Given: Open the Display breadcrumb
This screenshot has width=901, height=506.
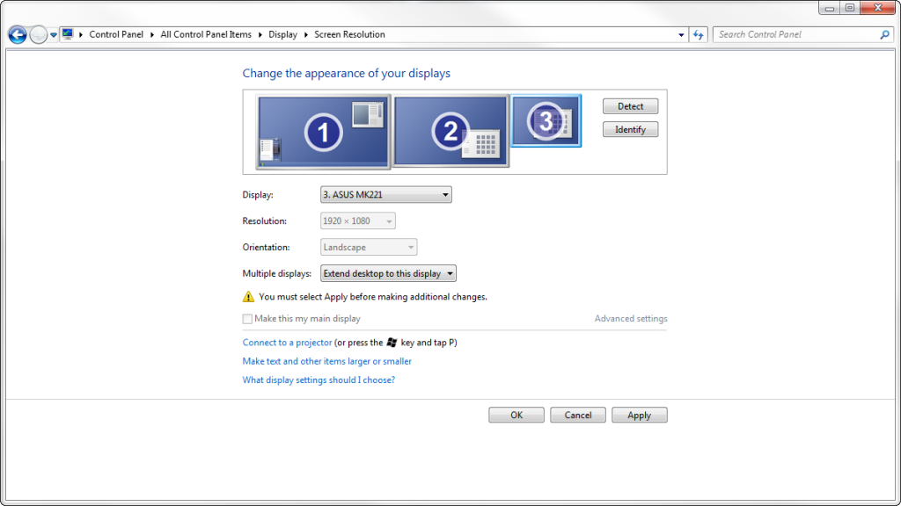Looking at the screenshot, I should [282, 34].
